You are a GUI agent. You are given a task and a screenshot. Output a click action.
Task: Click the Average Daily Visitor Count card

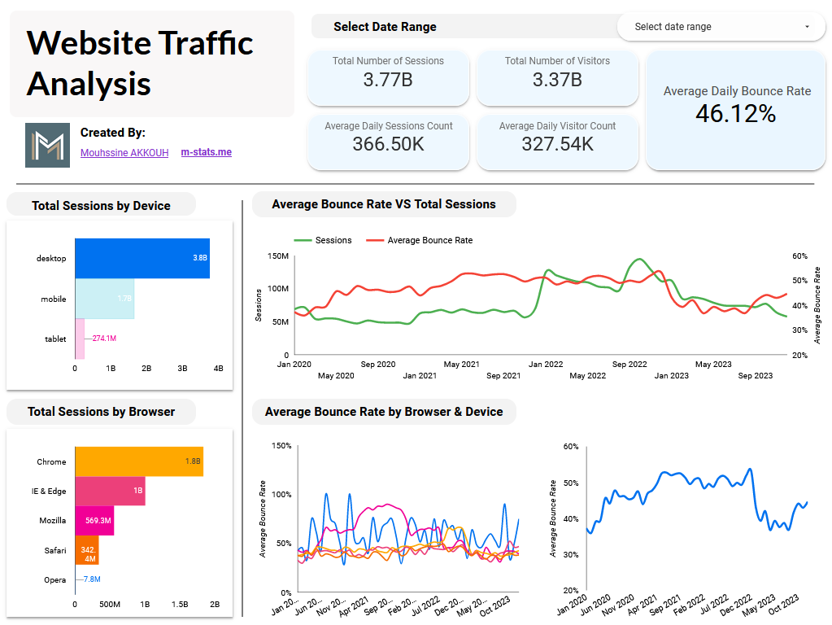[x=557, y=142]
